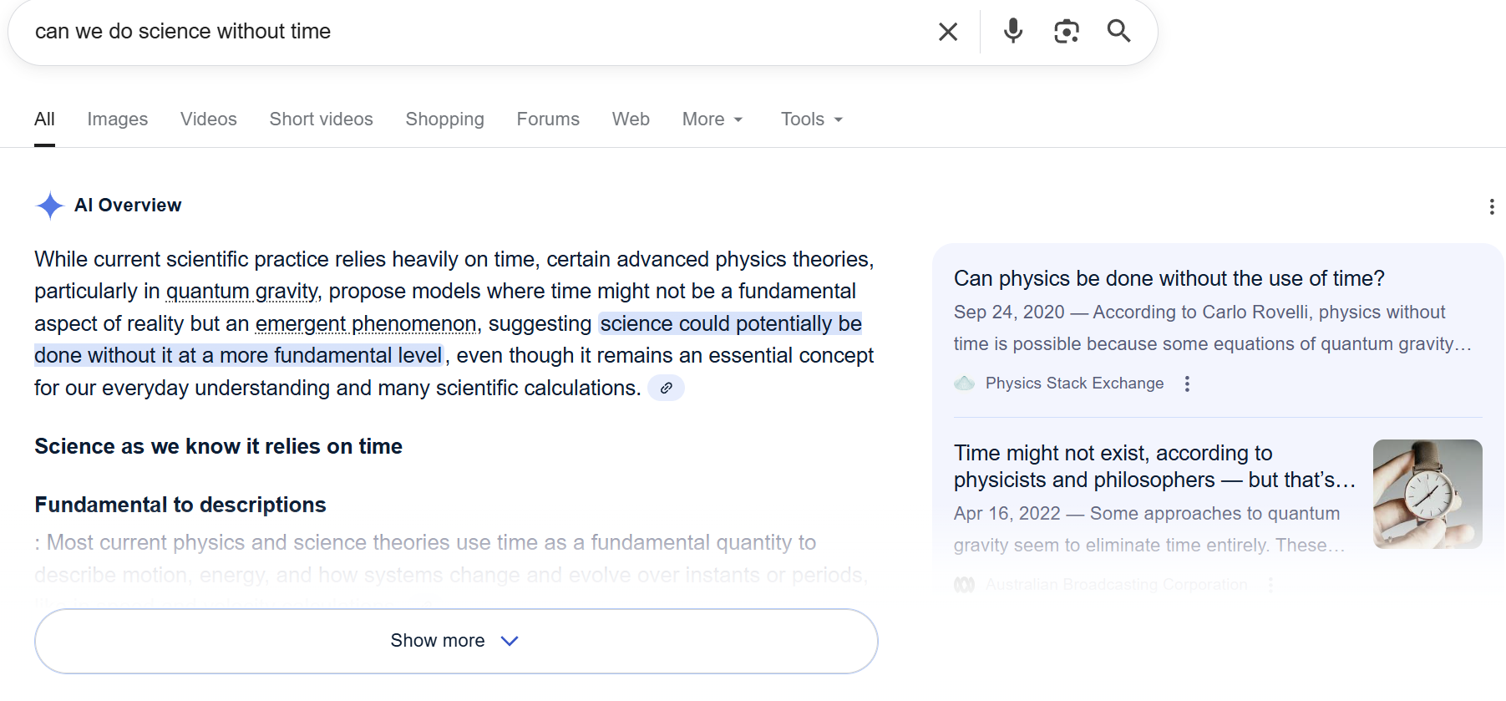Open the Tools dropdown
Viewport: 1506px width, 701px height.
tap(812, 119)
